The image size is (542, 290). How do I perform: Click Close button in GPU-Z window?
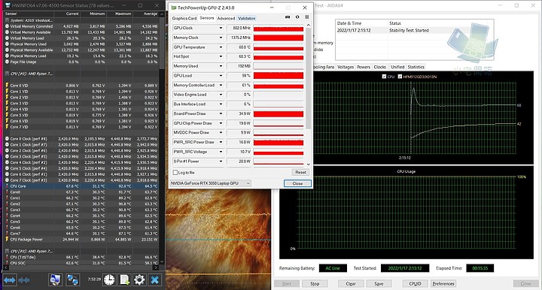pos(297,183)
